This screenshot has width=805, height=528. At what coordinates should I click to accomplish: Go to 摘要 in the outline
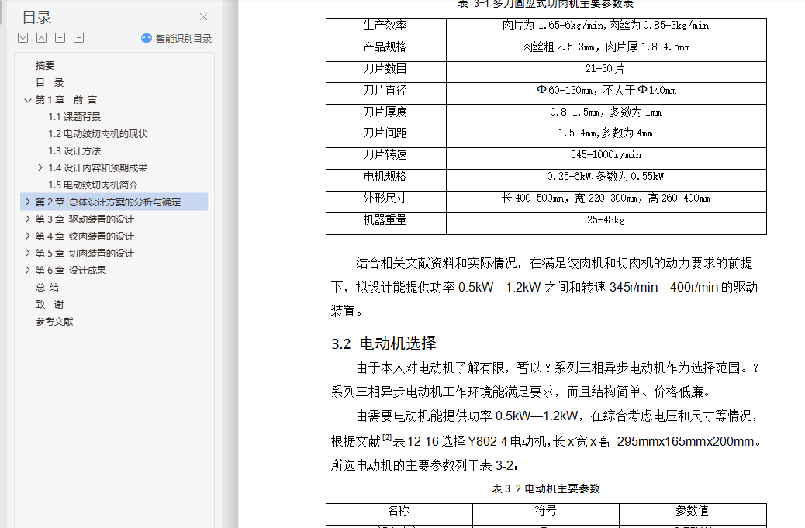click(x=45, y=66)
